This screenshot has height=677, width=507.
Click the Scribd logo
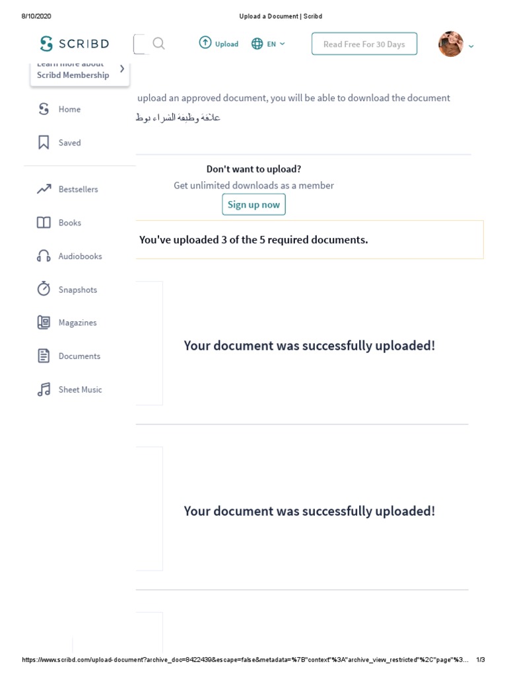pos(74,44)
